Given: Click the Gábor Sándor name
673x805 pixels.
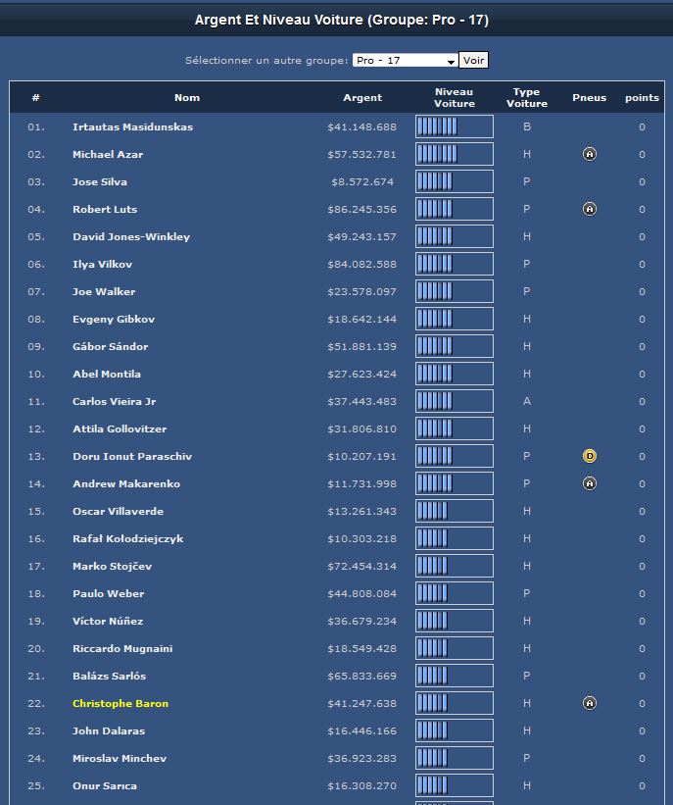Looking at the screenshot, I should [x=111, y=346].
